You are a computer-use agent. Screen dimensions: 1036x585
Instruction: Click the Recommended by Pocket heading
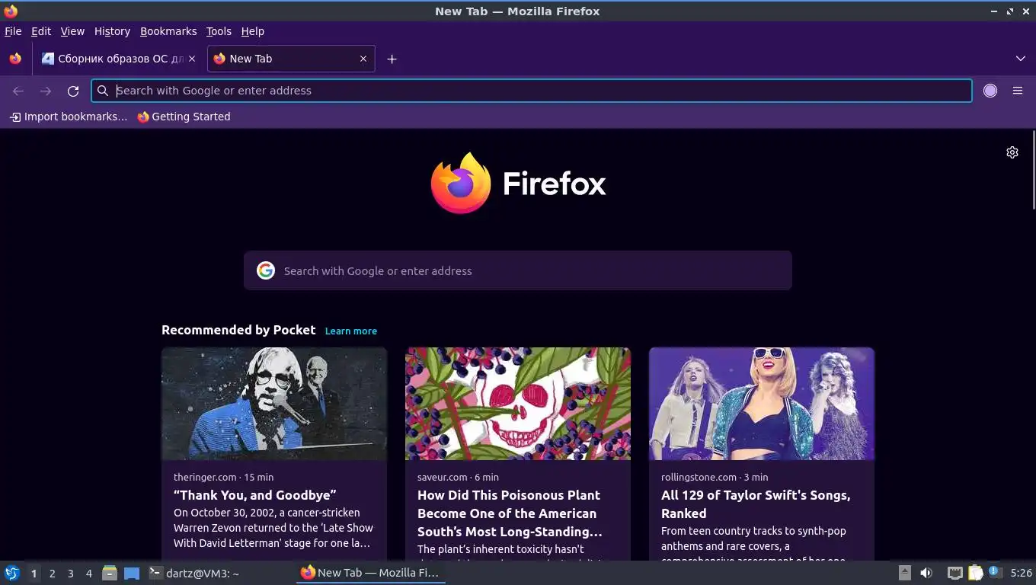pos(238,330)
